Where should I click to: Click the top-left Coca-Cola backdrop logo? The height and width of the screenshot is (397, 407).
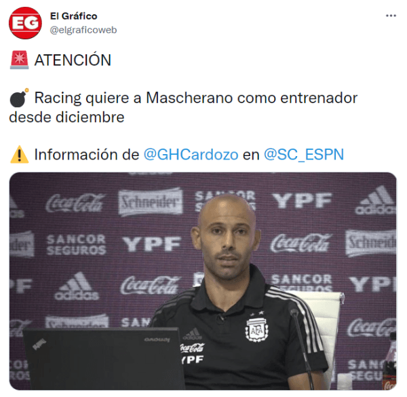75,202
